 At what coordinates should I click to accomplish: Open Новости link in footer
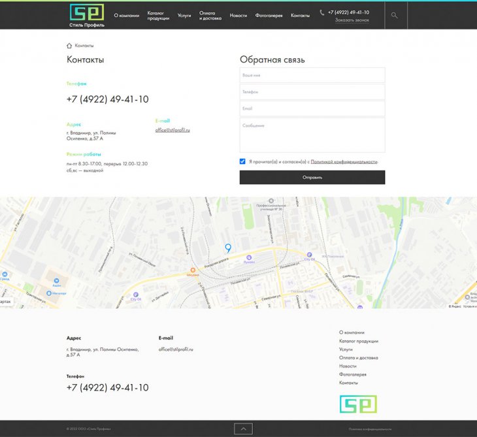[348, 366]
